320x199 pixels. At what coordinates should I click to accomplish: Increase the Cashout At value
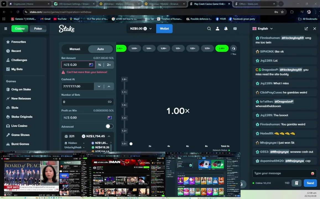[x=109, y=87]
